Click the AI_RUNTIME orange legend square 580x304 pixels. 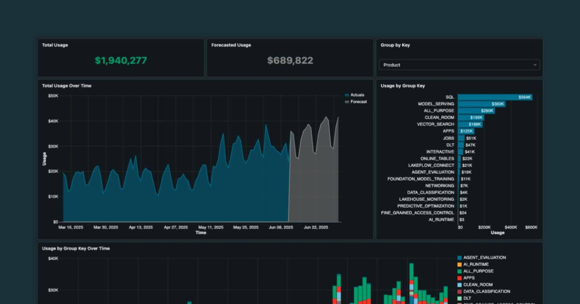459,265
